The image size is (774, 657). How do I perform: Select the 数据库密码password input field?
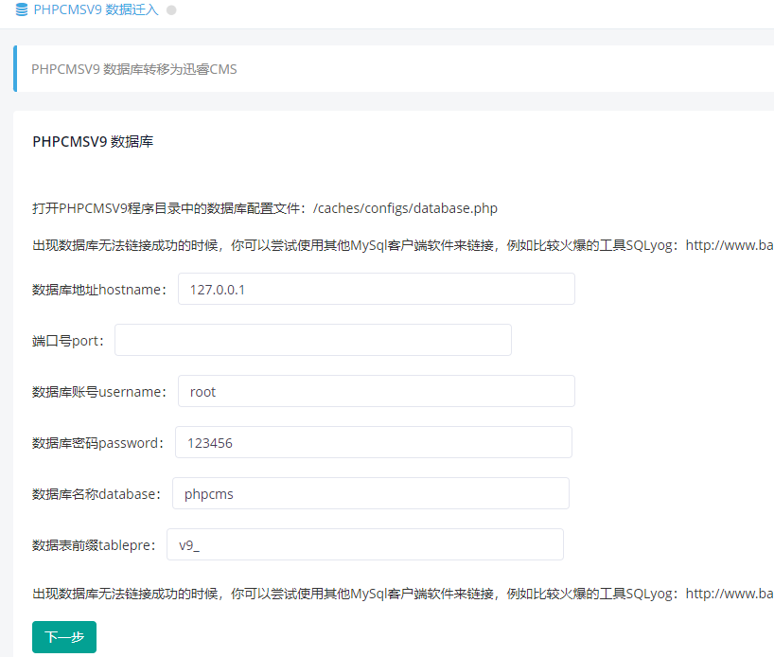tap(373, 442)
